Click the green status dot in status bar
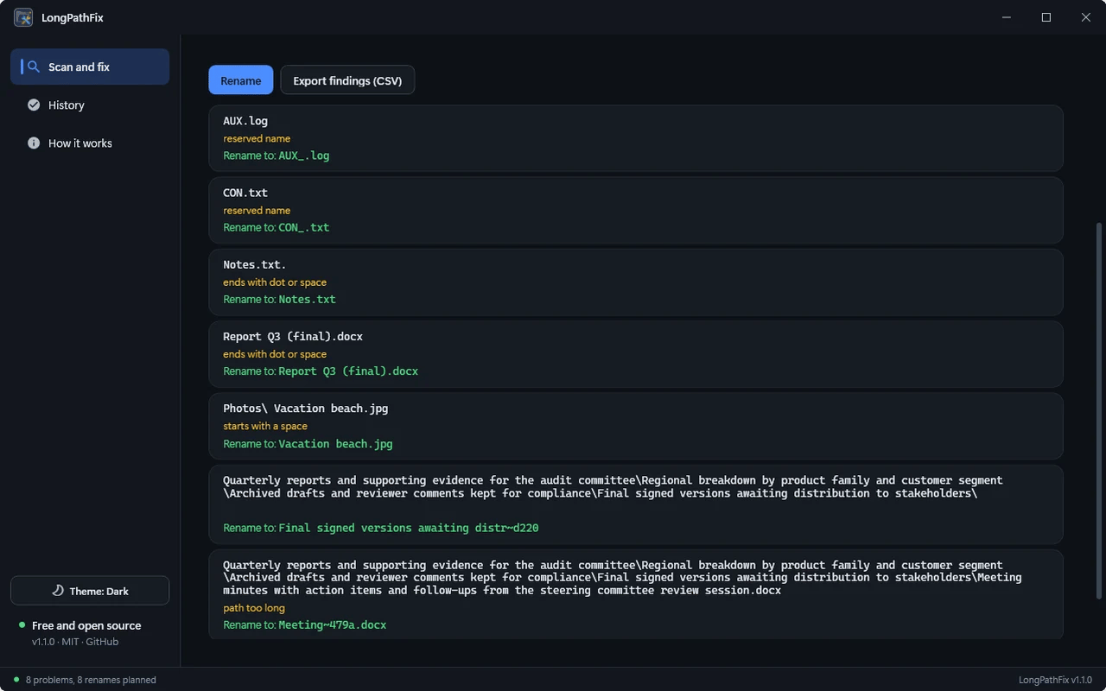This screenshot has width=1106, height=691. point(16,680)
